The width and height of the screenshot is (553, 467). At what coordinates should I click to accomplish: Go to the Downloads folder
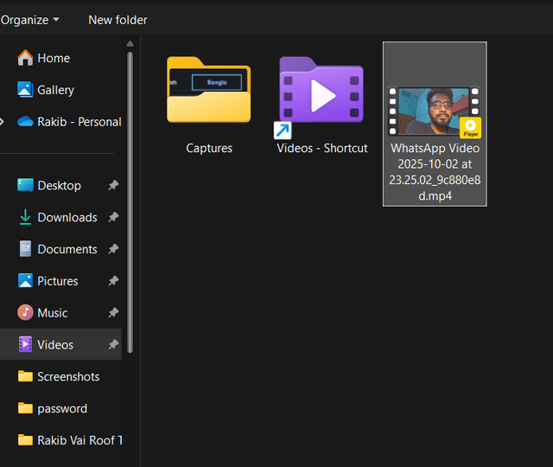[x=67, y=217]
